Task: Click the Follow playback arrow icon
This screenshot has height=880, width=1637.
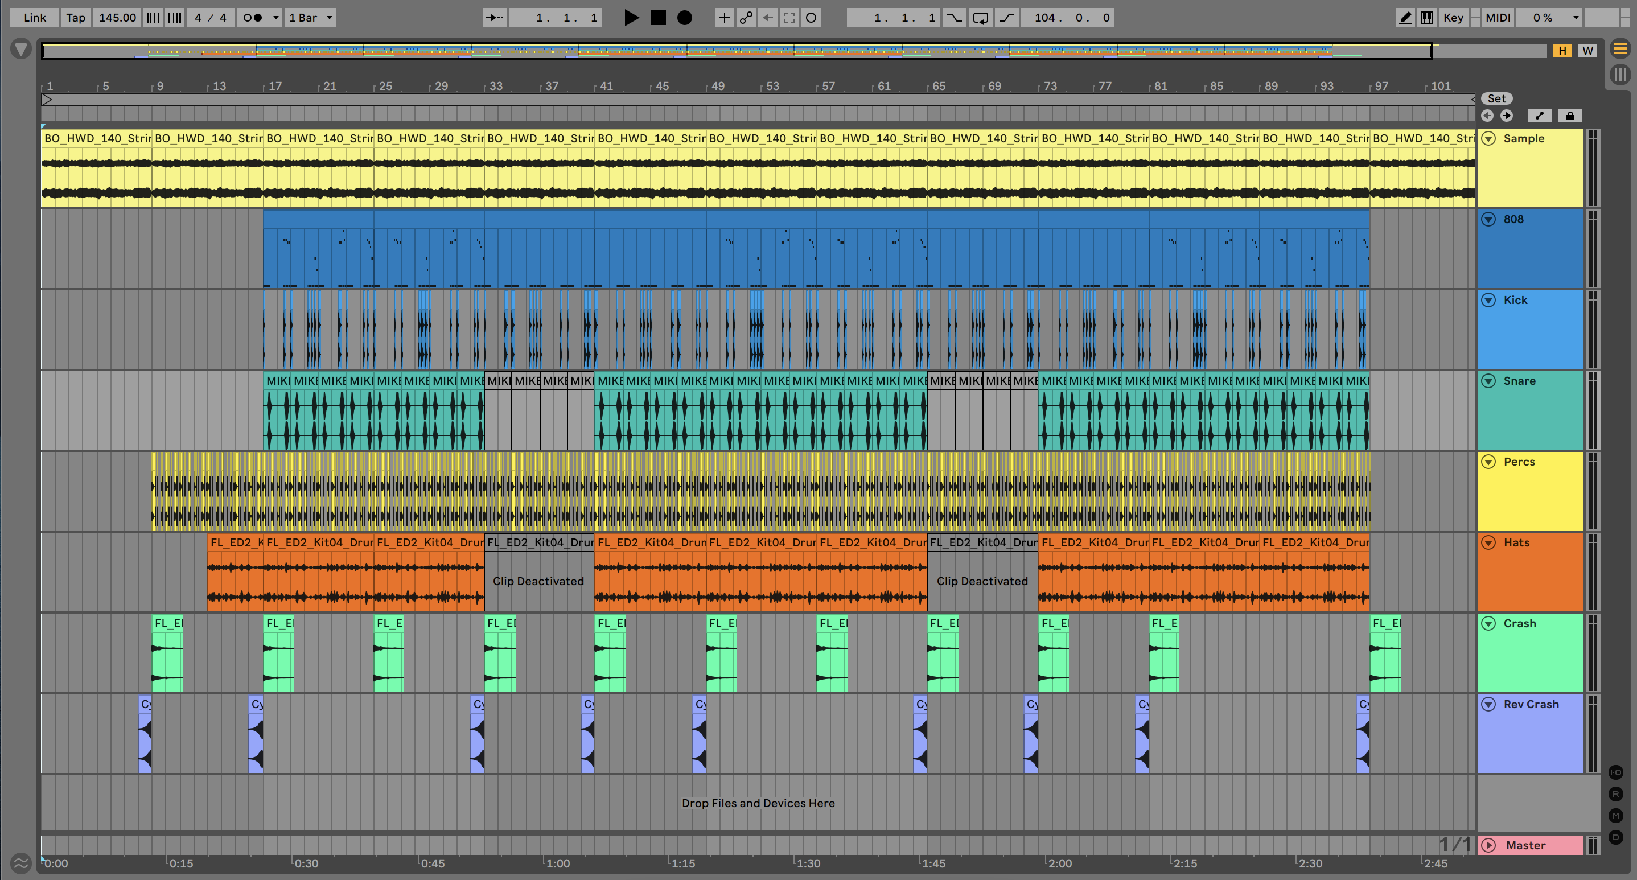Action: [x=495, y=18]
